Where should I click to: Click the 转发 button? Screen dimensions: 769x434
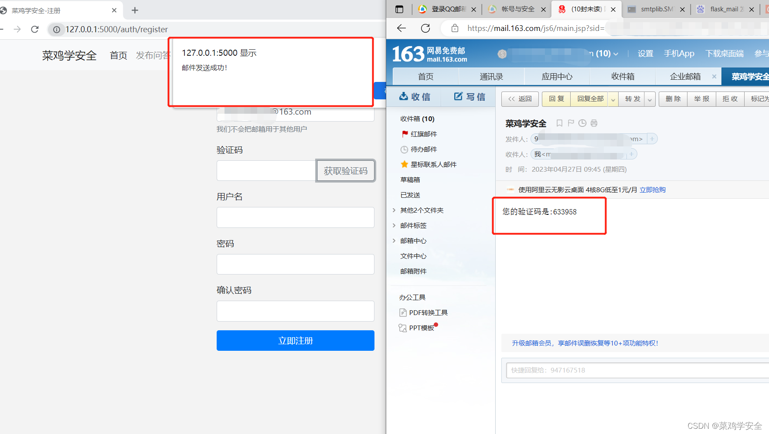tap(633, 99)
